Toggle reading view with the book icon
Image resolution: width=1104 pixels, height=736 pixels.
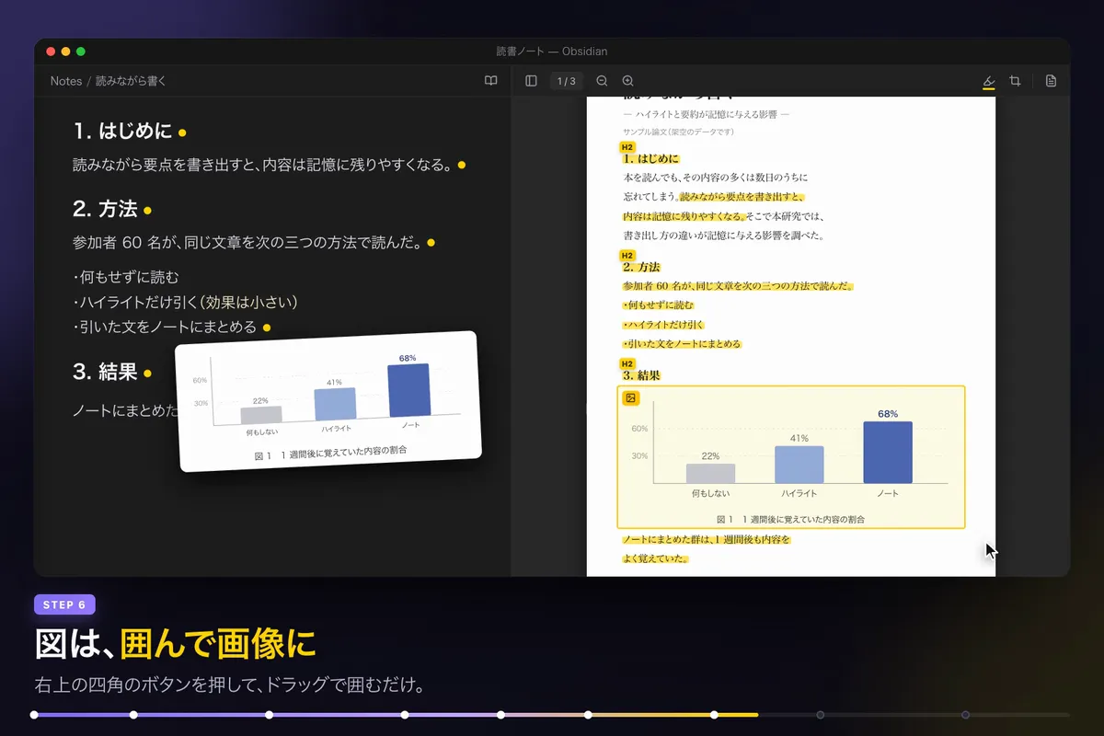pos(491,81)
